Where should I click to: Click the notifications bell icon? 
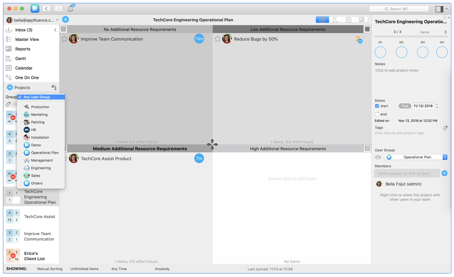[70, 8]
